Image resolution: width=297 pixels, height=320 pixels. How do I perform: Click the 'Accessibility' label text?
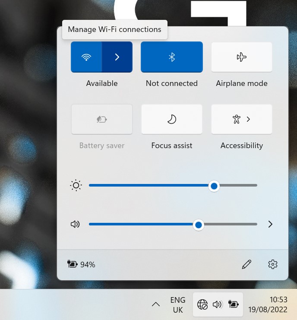[242, 146]
